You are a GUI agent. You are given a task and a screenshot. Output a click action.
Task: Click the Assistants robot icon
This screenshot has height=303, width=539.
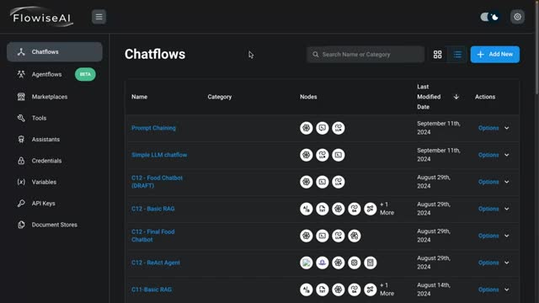(21, 140)
